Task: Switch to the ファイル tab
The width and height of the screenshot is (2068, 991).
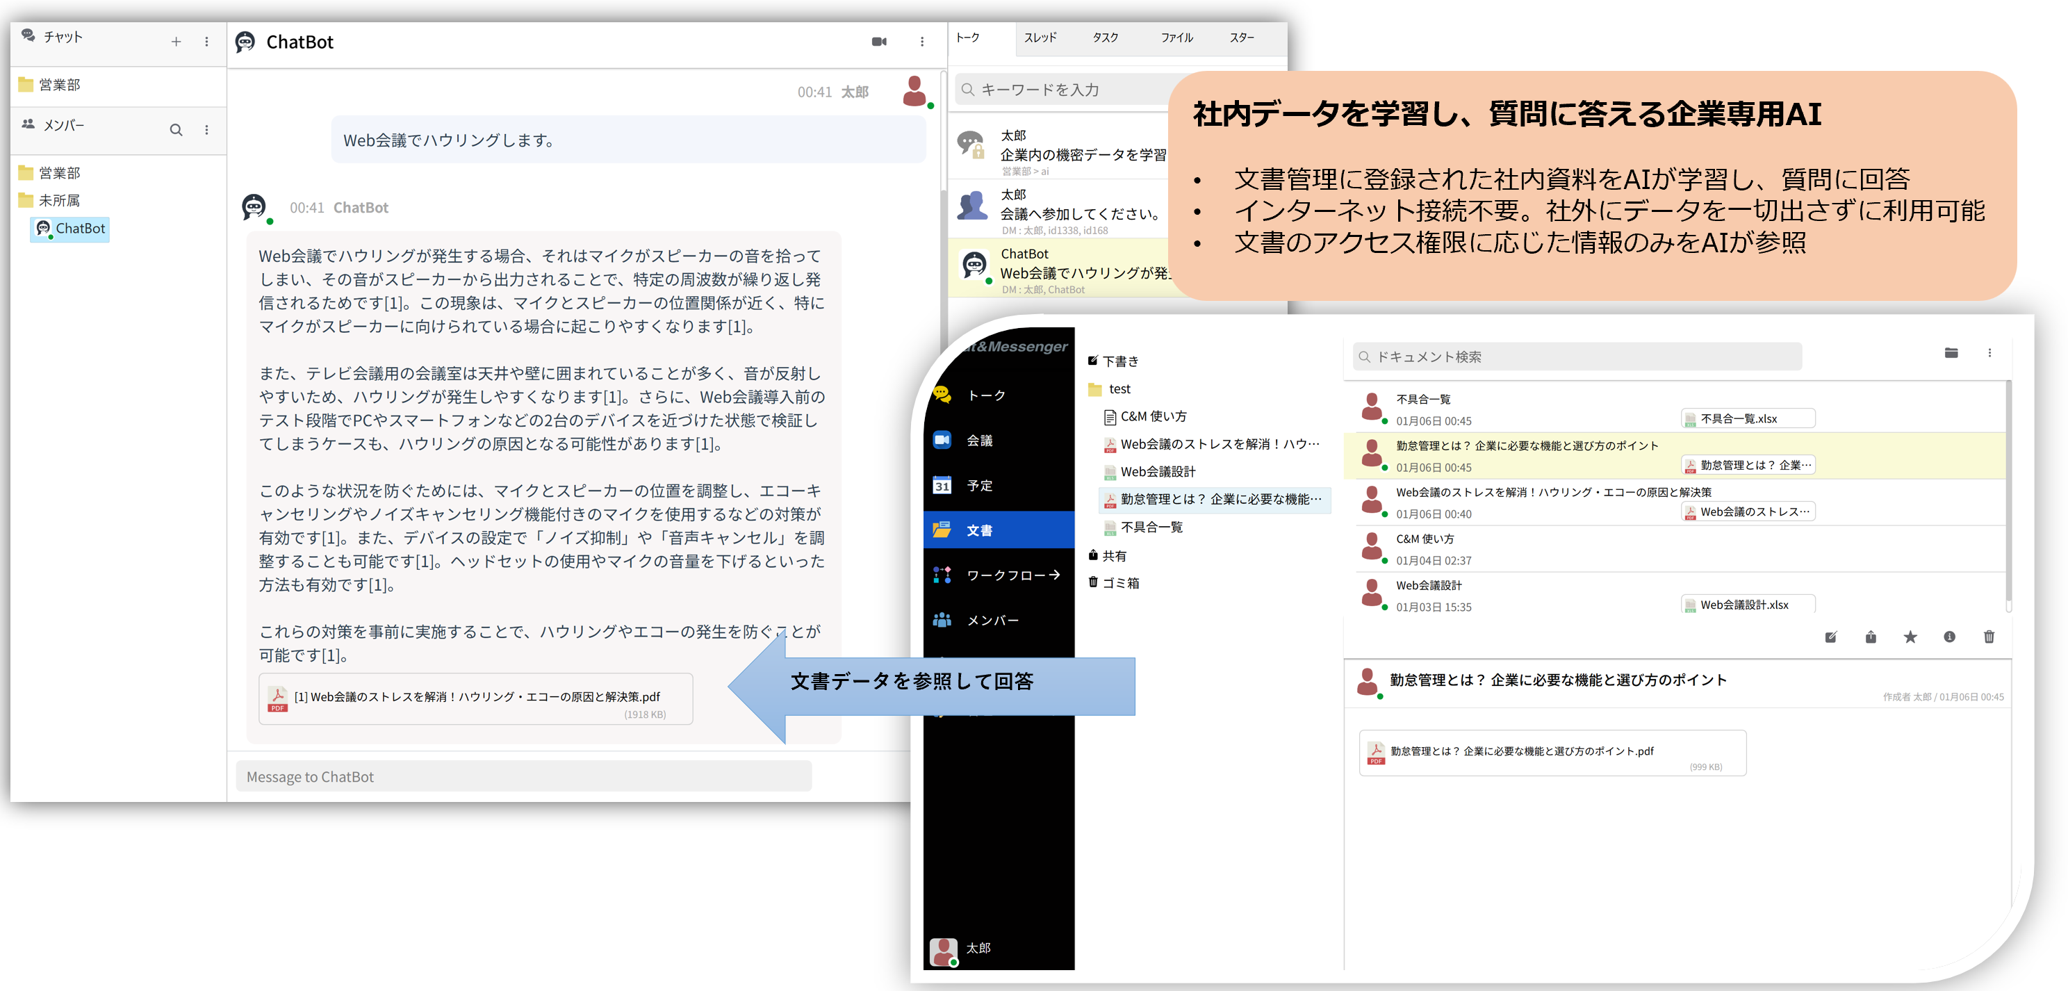Action: tap(1176, 38)
